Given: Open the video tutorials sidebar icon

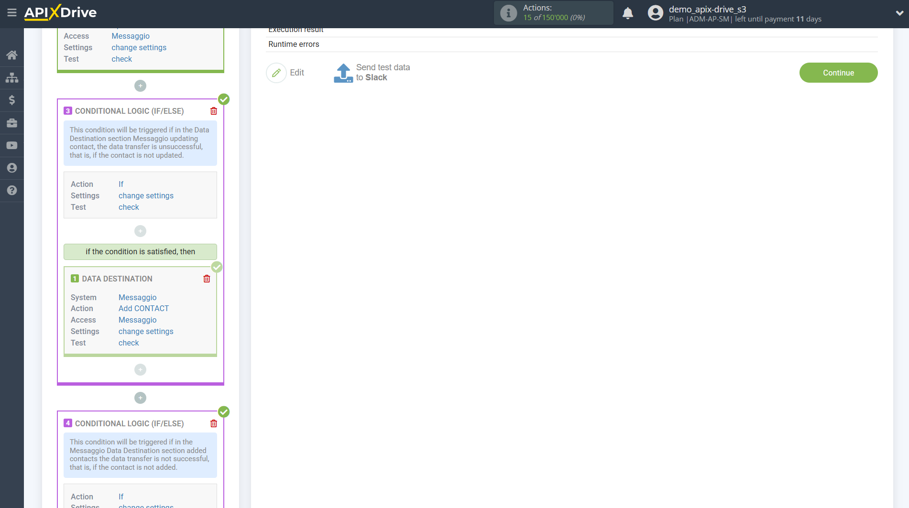Looking at the screenshot, I should [12, 145].
